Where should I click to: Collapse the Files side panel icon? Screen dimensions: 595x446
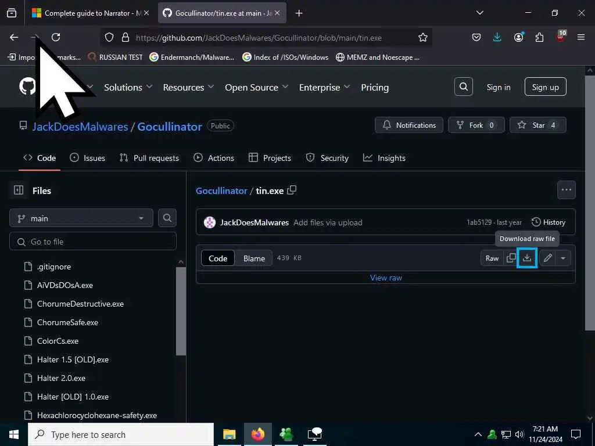19,190
